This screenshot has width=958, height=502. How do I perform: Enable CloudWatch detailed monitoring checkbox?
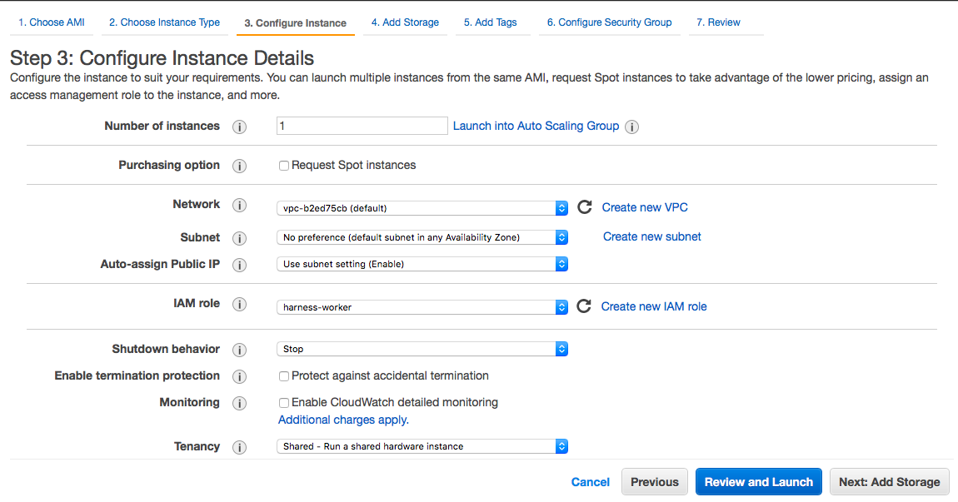[x=284, y=403]
